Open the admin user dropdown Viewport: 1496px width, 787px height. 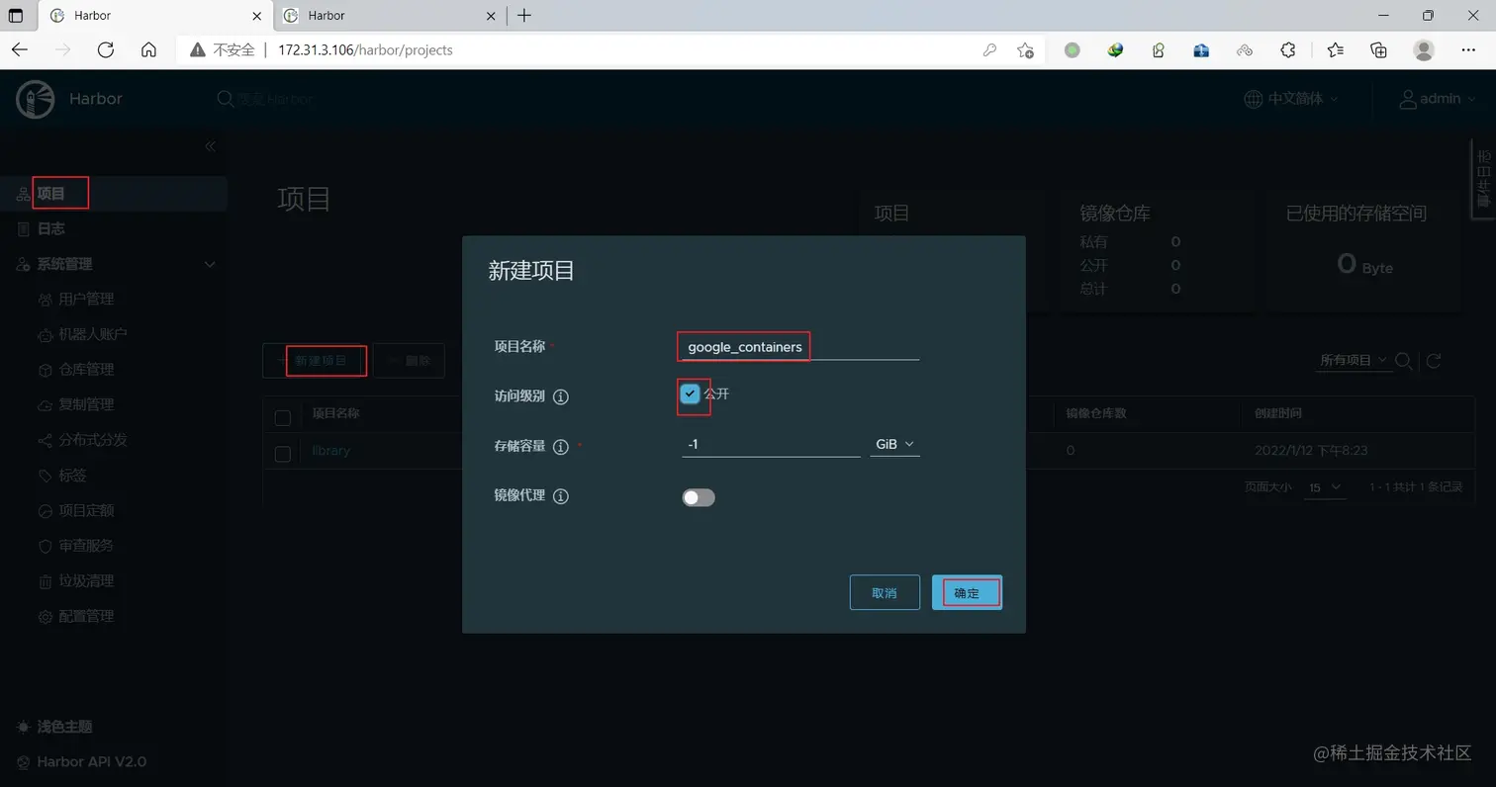click(x=1436, y=99)
